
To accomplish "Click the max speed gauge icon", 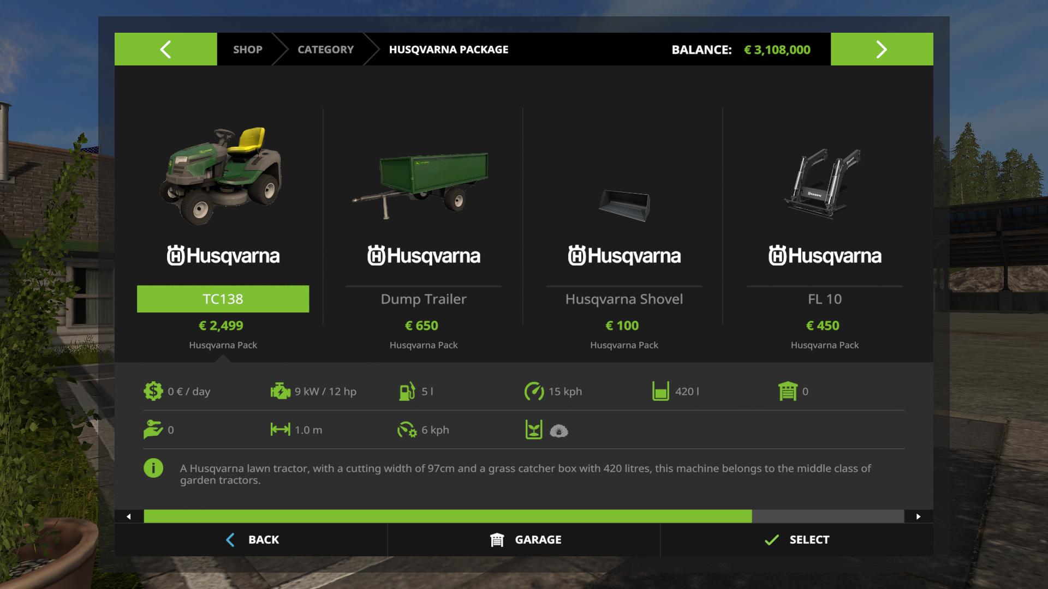I will pyautogui.click(x=534, y=391).
